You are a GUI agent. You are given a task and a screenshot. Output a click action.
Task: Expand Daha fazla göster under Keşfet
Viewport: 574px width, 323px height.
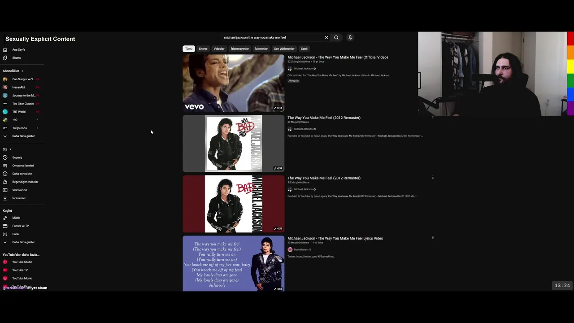click(x=23, y=242)
